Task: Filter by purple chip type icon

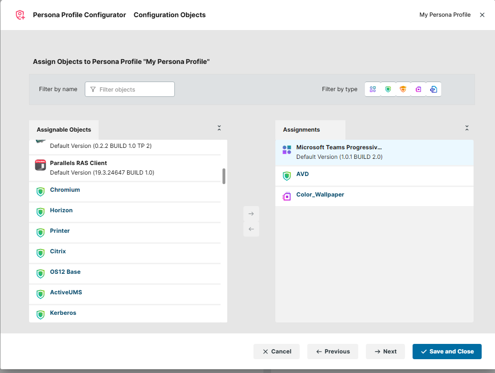Action: point(418,90)
